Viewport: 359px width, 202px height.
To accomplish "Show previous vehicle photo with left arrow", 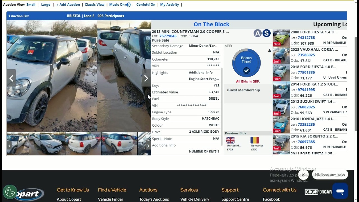I will pyautogui.click(x=11, y=79).
